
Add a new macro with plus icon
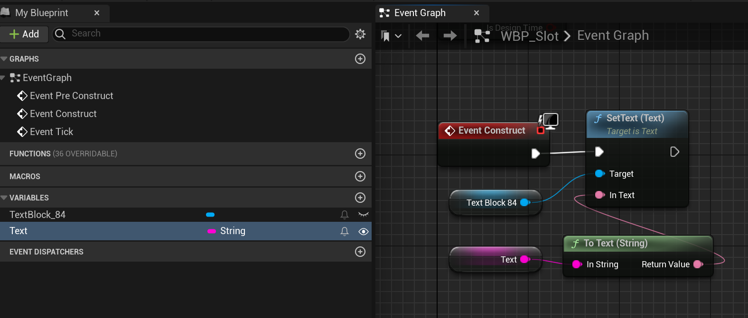pos(360,176)
